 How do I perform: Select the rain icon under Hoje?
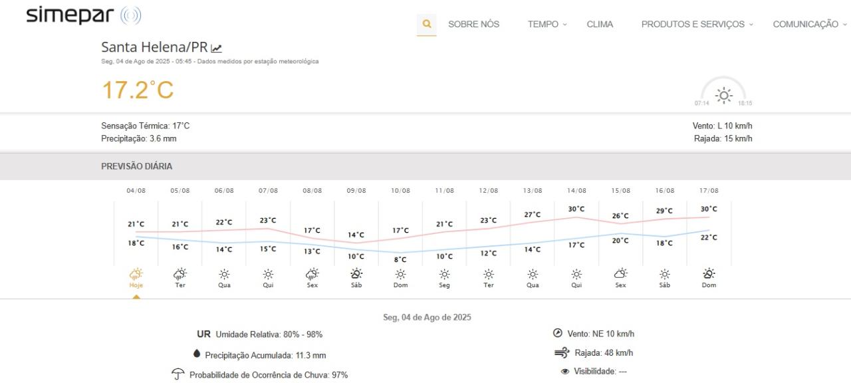136,273
